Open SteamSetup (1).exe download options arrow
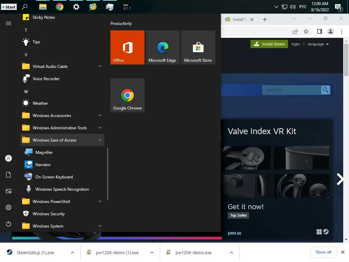The width and height of the screenshot is (349, 262). pyautogui.click(x=73, y=252)
